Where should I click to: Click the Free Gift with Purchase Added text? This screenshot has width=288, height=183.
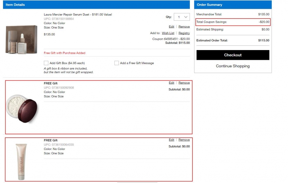click(65, 53)
